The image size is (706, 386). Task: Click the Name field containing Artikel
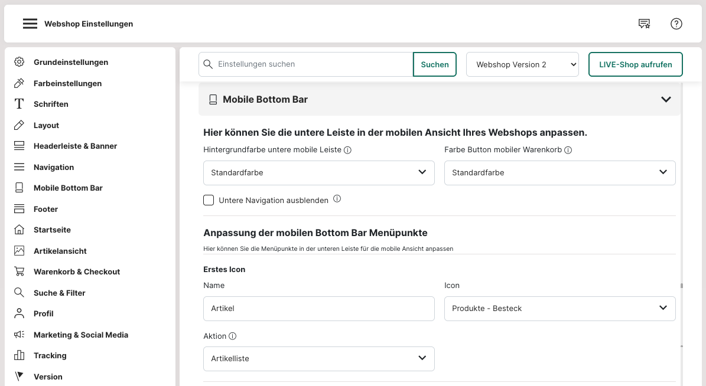(318, 309)
